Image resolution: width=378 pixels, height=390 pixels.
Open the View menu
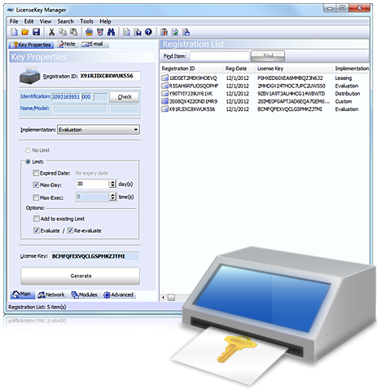coord(46,21)
